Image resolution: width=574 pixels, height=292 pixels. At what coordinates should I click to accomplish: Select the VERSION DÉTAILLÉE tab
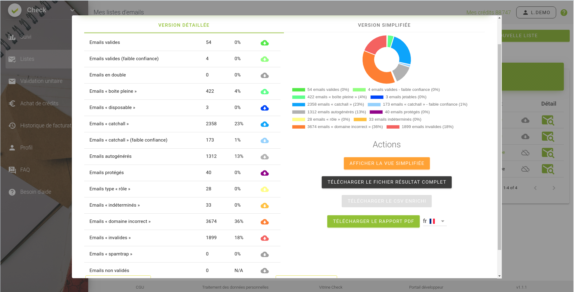point(183,25)
